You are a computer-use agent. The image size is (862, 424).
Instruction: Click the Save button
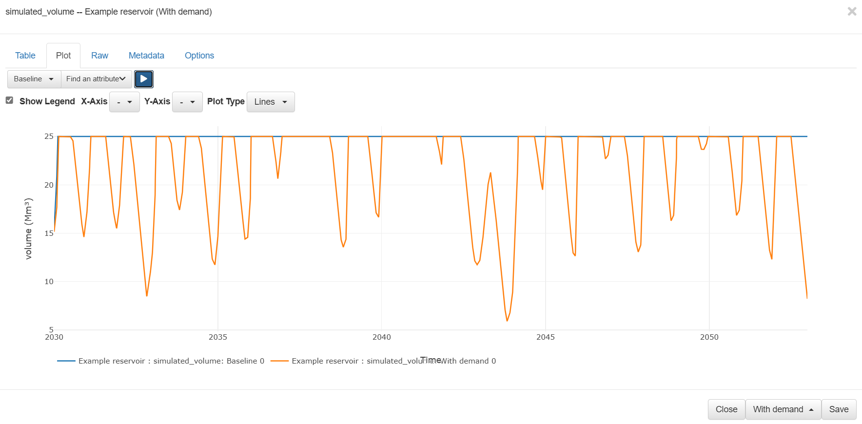point(839,409)
